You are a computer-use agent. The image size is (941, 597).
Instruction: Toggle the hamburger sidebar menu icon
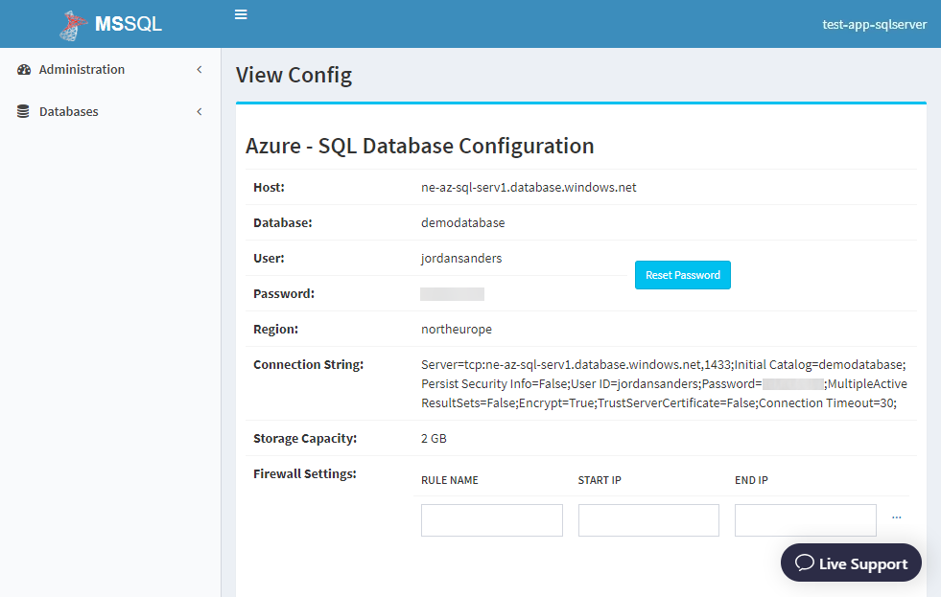tap(241, 14)
